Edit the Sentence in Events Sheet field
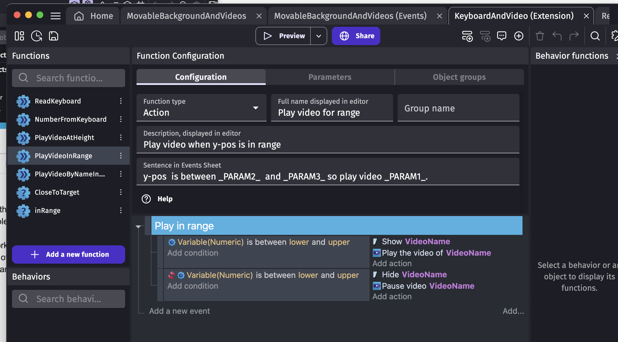Image resolution: width=618 pixels, height=342 pixels. tap(328, 172)
